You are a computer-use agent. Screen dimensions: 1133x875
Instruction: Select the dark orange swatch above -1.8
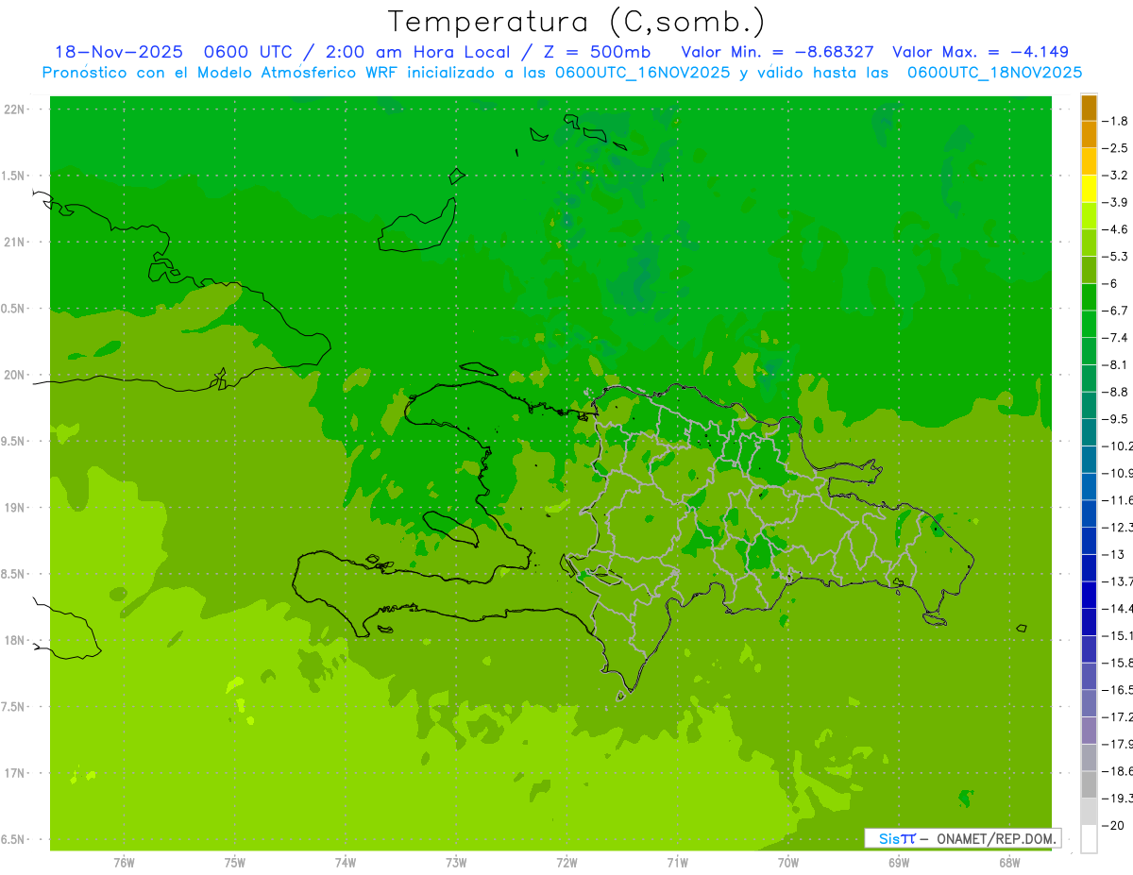pyautogui.click(x=1089, y=108)
